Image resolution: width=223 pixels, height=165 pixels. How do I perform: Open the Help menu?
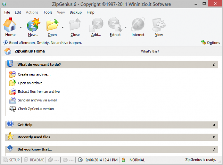coord(90,12)
